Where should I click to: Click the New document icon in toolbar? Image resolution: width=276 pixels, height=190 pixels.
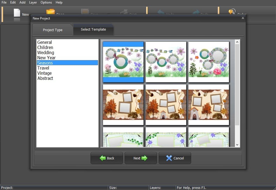(x=17, y=13)
